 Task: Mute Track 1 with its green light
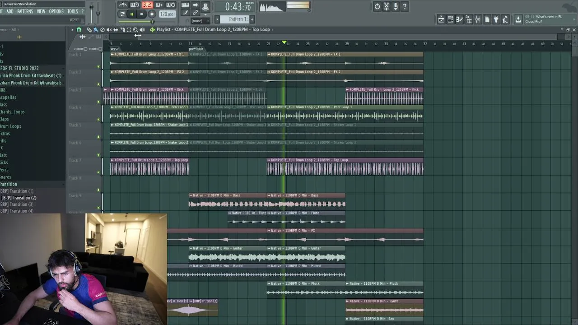click(x=98, y=67)
